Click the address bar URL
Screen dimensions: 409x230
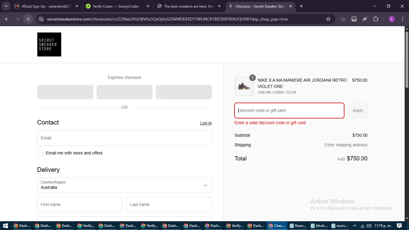(x=167, y=19)
